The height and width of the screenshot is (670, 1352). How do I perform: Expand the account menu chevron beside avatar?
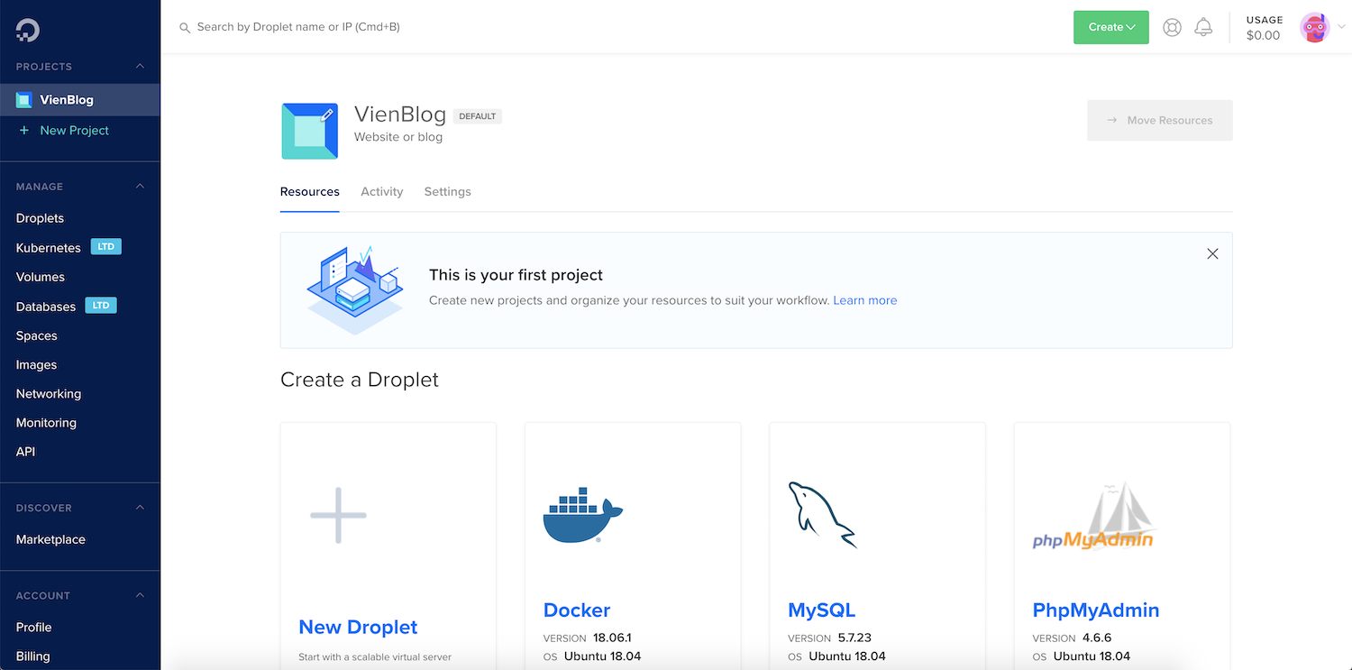[x=1341, y=27]
